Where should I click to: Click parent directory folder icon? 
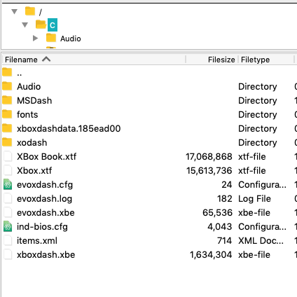pyautogui.click(x=7, y=72)
